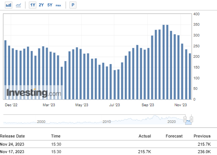Click the 2020 label in navigator timeline
Image resolution: width=217 pixels, height=155 pixels.
click(172, 122)
